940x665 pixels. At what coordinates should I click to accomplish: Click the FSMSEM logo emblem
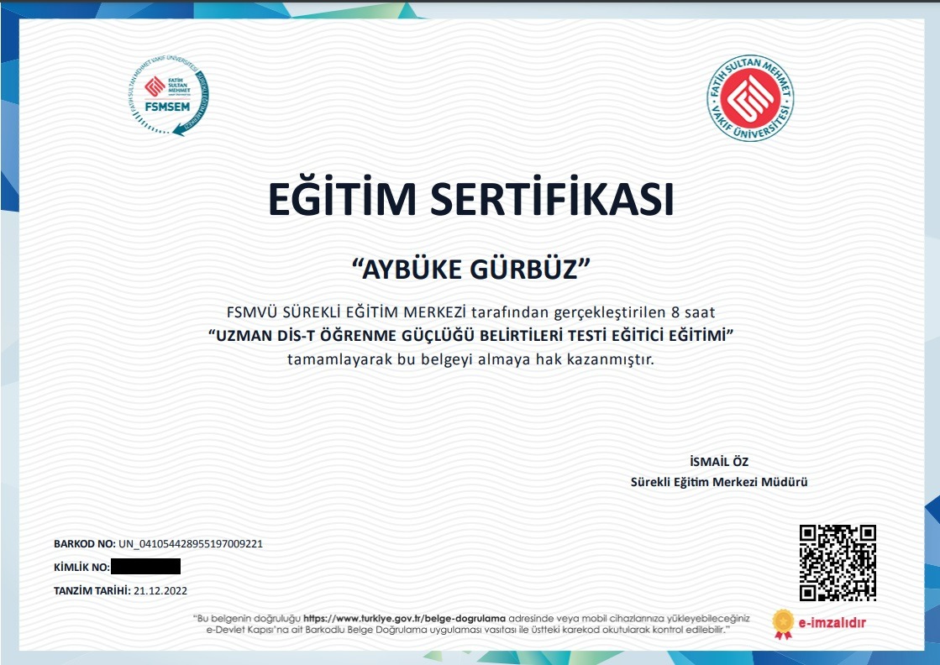[169, 96]
